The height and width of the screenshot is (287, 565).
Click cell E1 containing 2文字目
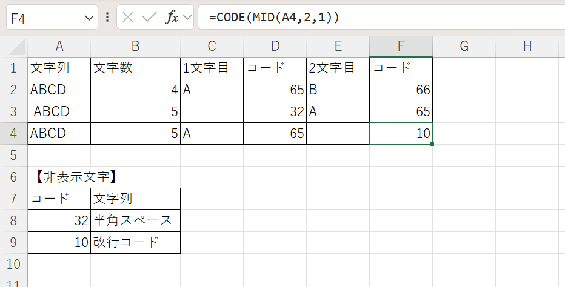338,68
